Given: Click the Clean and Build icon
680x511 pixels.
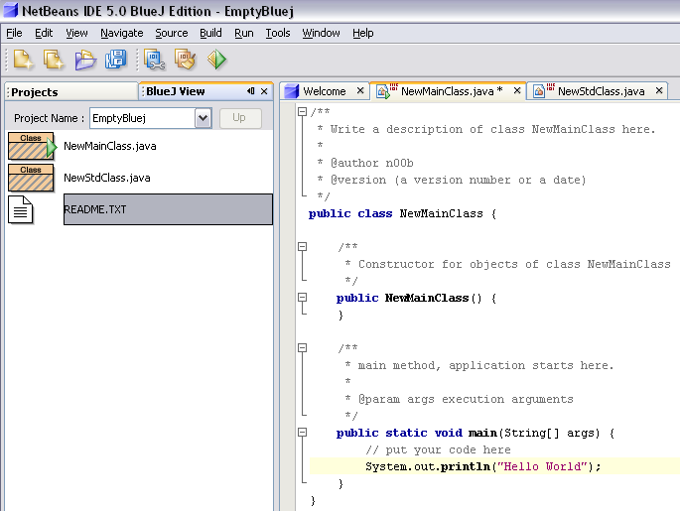Looking at the screenshot, I should (185, 60).
